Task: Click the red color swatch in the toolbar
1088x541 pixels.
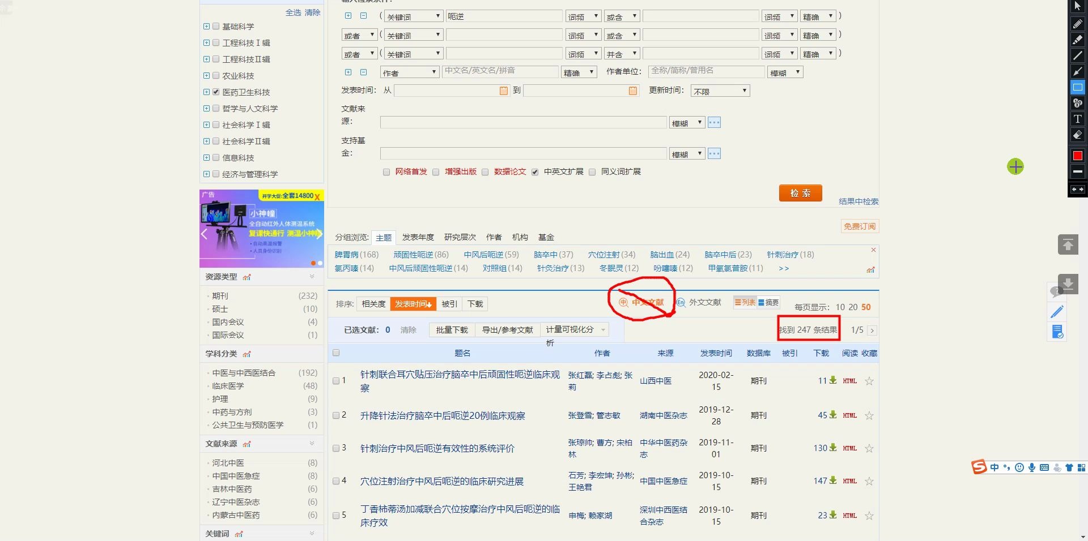Action: pos(1077,156)
